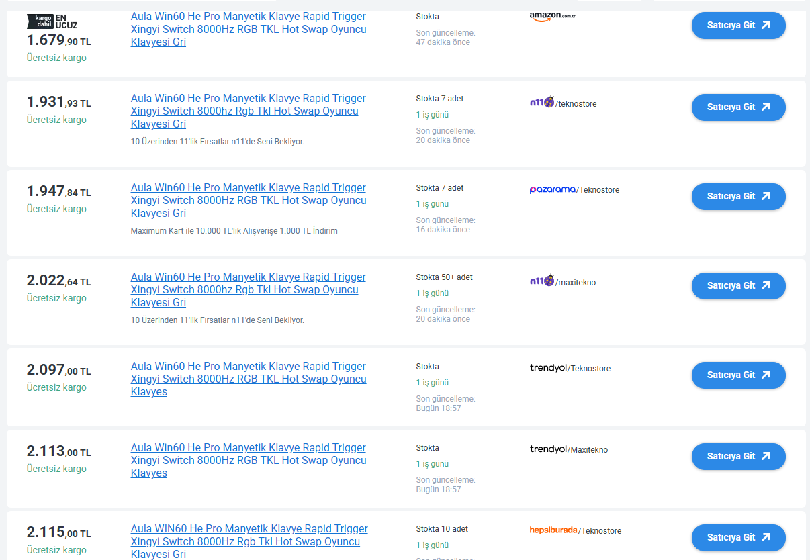
Task: Click the /teknostore seller name beside n11
Action: 576,104
